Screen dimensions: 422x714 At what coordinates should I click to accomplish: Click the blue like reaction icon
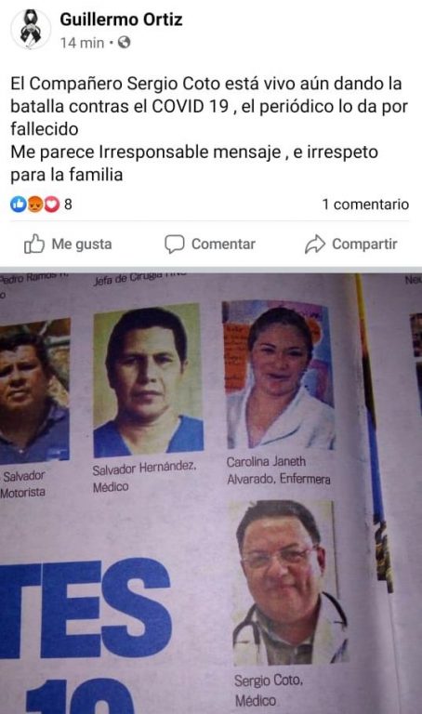click(19, 205)
